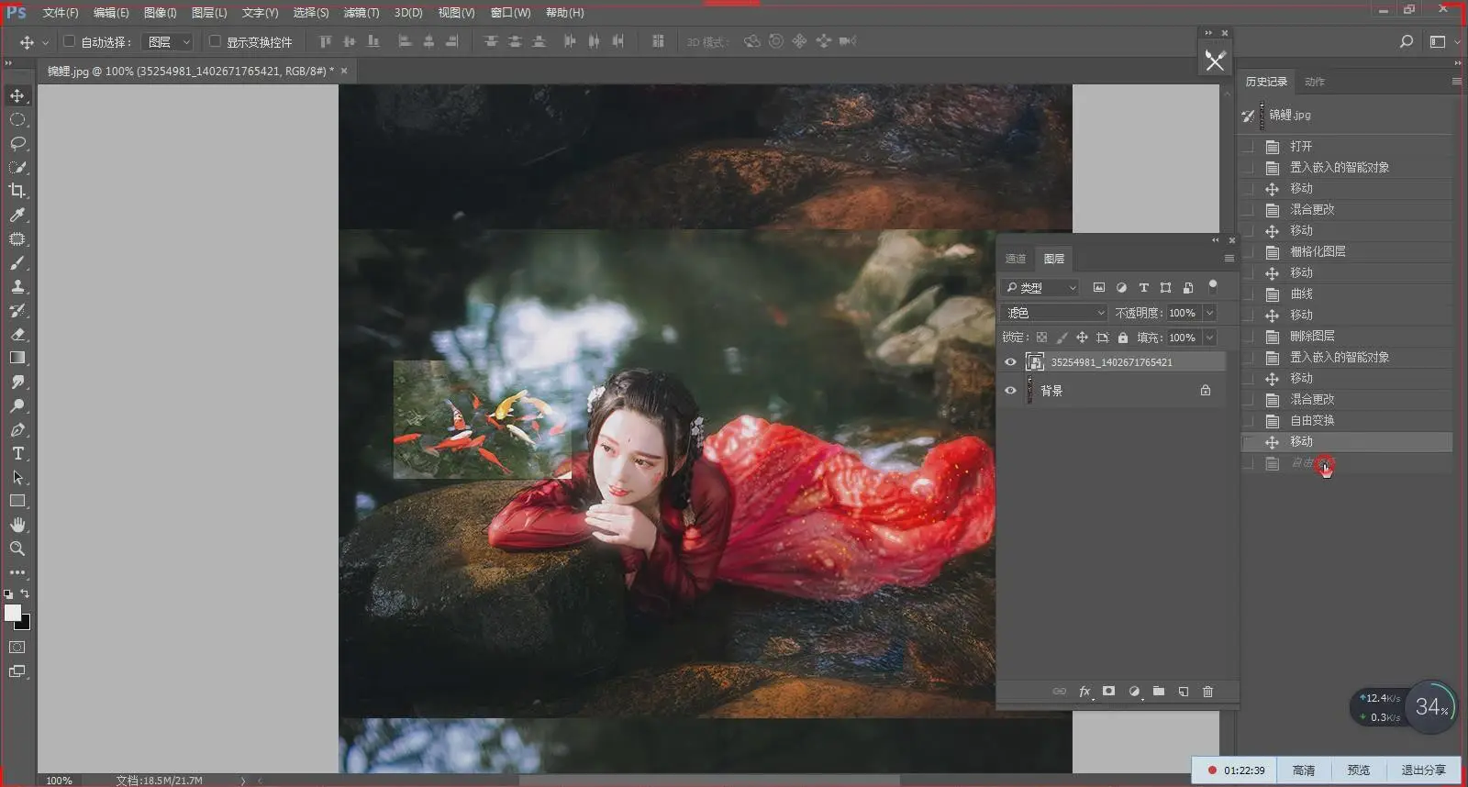This screenshot has width=1468, height=787.
Task: Select the Zoom tool
Action: [17, 549]
